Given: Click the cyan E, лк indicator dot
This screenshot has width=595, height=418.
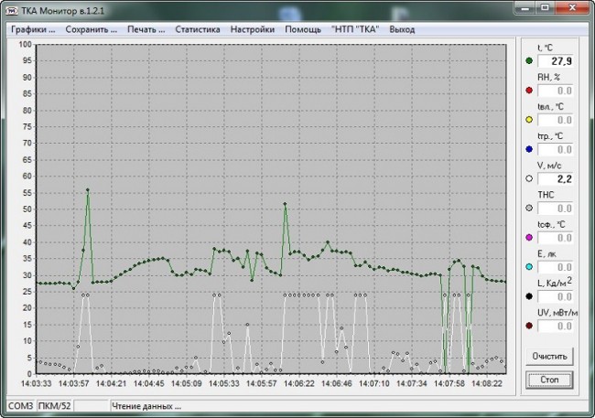Looking at the screenshot, I should pos(529,267).
